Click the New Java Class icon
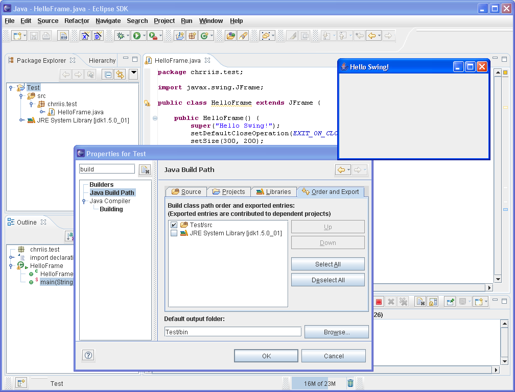The image size is (515, 392). click(204, 35)
